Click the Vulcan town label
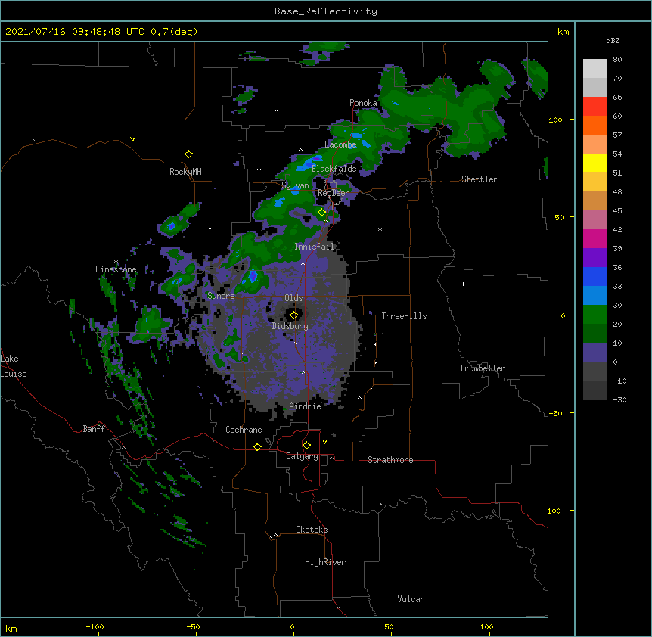 pos(411,599)
